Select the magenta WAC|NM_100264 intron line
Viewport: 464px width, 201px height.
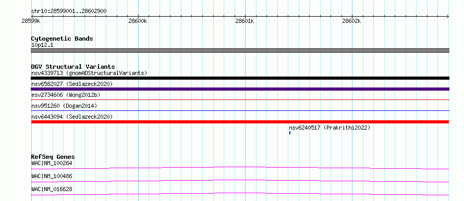click(x=240, y=168)
